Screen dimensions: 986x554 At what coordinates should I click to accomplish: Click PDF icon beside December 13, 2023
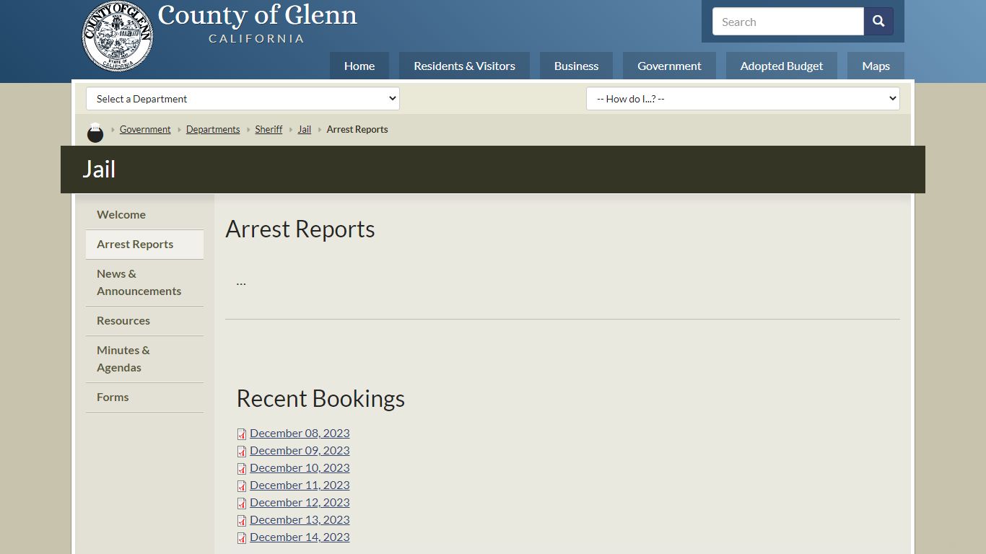(x=242, y=521)
